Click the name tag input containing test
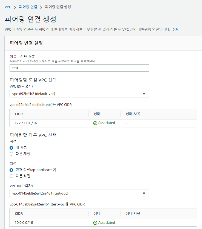Screen dimensions: 202x229 click(79, 68)
